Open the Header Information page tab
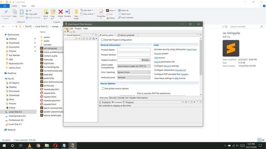This screenshot has width=266, height=149. (138, 98)
